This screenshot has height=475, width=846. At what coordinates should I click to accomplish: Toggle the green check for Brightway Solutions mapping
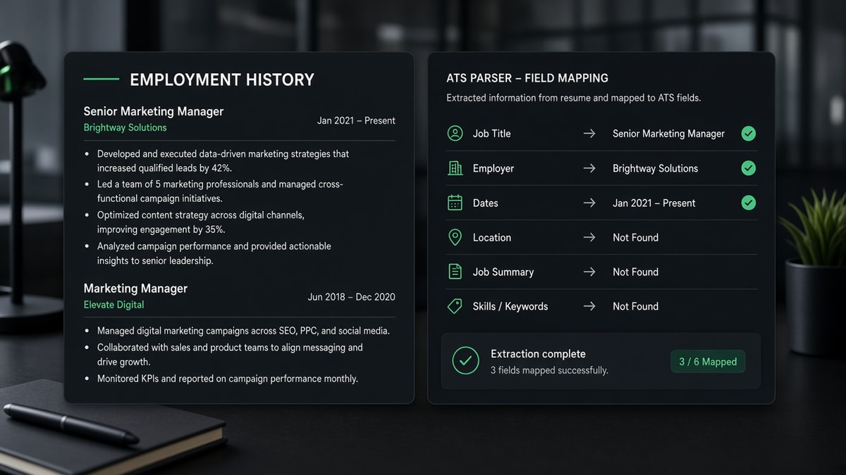coord(749,168)
